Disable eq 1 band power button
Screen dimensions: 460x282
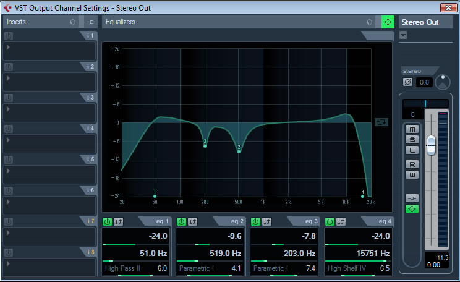click(x=107, y=221)
